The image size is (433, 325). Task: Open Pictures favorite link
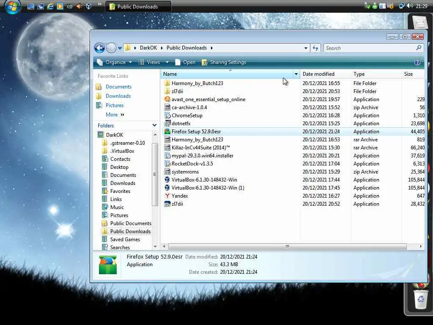tap(115, 105)
